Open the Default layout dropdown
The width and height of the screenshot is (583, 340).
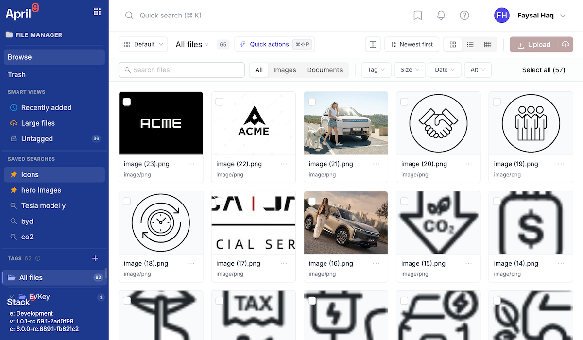click(x=143, y=44)
